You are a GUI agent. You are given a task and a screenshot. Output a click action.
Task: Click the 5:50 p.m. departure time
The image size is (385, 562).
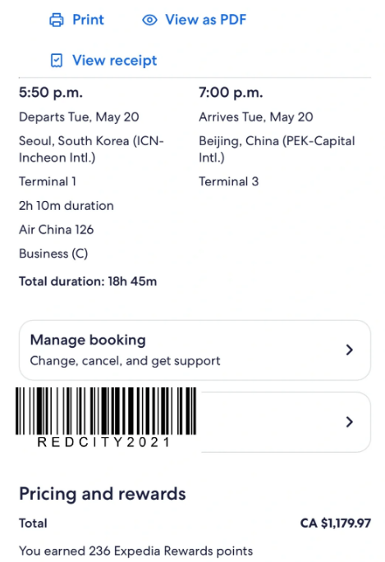click(51, 93)
